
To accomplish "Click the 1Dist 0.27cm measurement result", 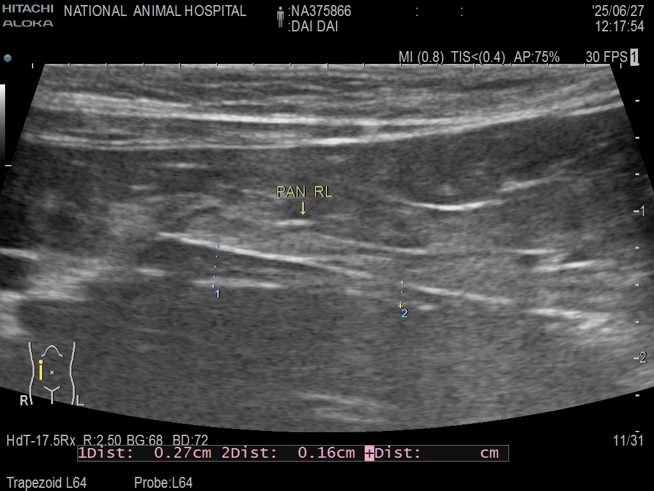I will [x=144, y=453].
